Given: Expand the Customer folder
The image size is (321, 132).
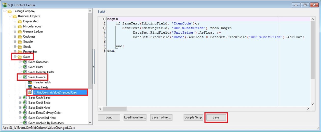Looking at the screenshot, I should pyautogui.click(x=15, y=36).
